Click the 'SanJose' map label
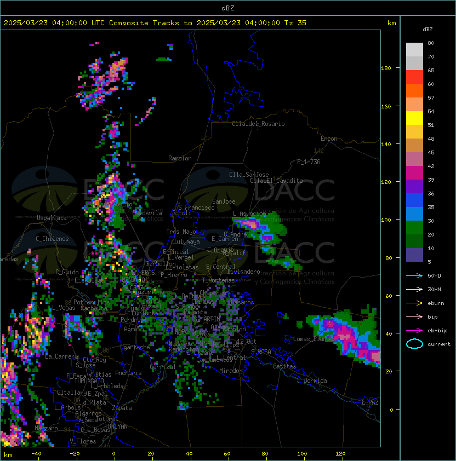The height and width of the screenshot is (461, 456). pyautogui.click(x=224, y=201)
